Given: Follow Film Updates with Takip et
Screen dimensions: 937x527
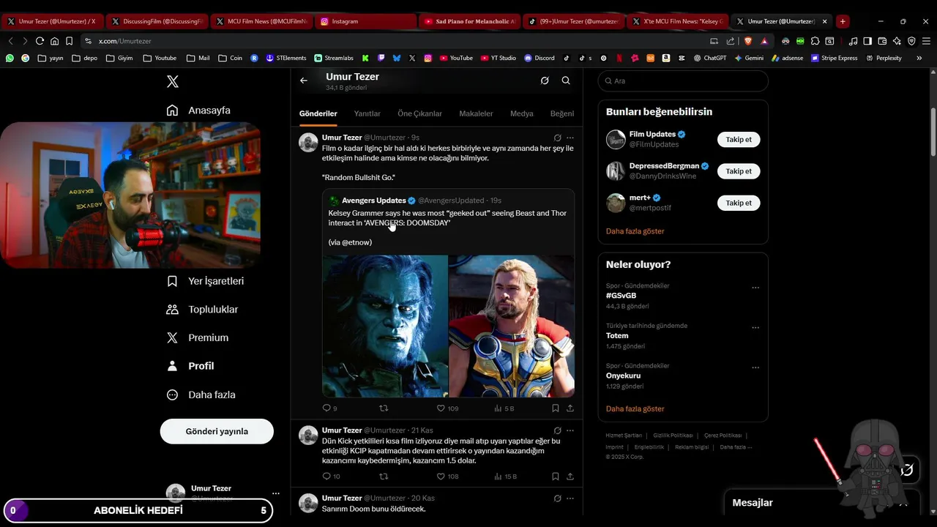Looking at the screenshot, I should [x=739, y=139].
